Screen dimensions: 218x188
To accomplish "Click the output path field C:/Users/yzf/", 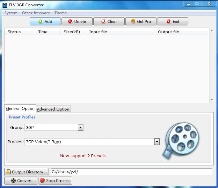I will (x=131, y=172).
